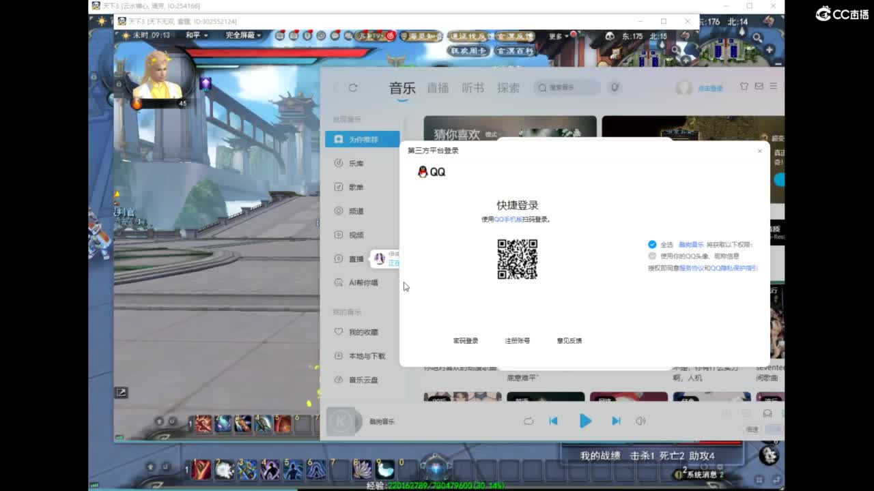Image resolution: width=874 pixels, height=491 pixels.
Task: Click the music search input box
Action: click(x=567, y=87)
